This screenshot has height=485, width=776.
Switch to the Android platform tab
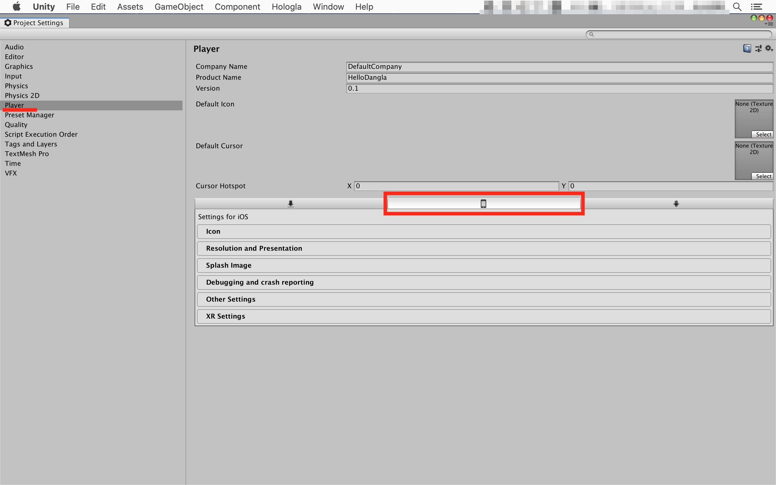676,204
